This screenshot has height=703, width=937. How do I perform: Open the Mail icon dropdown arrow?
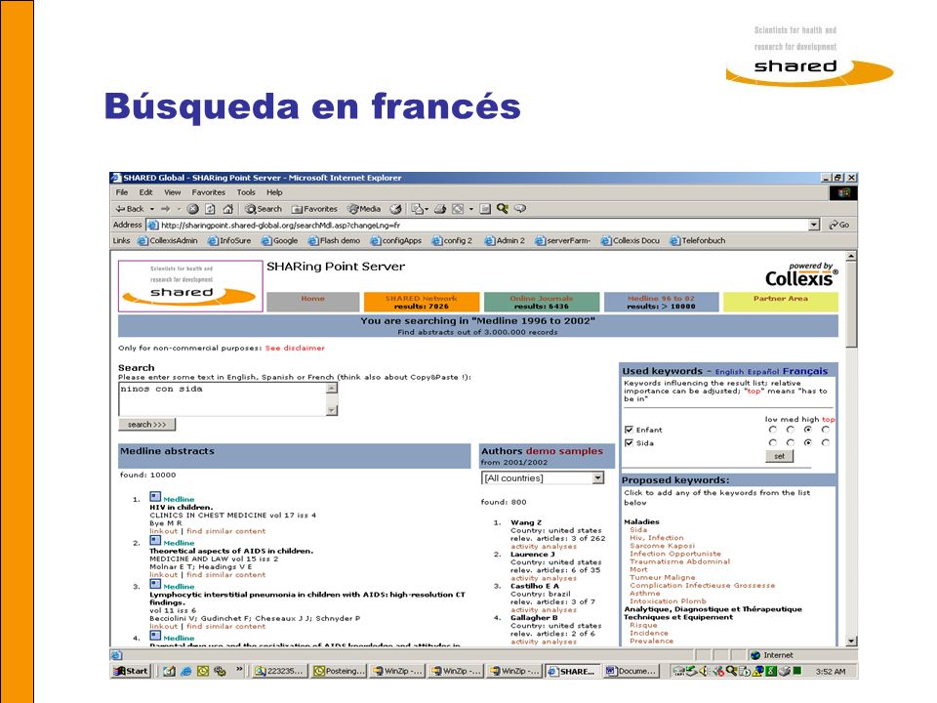tap(427, 209)
